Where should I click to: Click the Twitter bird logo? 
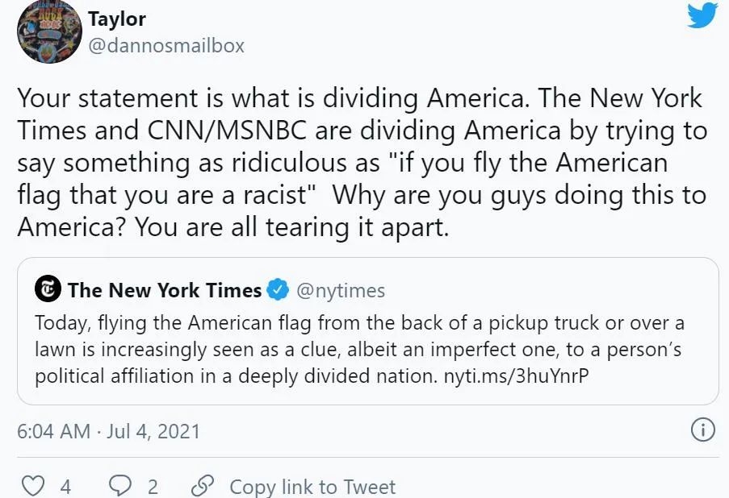(703, 15)
